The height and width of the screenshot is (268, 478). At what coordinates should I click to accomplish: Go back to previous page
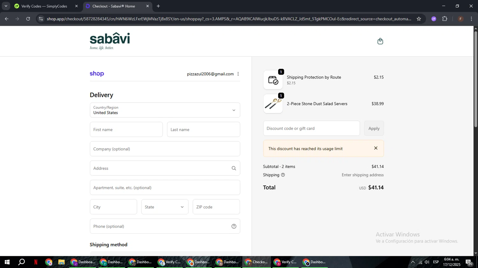[x=7, y=19]
